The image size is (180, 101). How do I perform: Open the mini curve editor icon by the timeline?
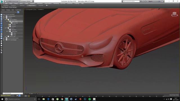(26, 96)
